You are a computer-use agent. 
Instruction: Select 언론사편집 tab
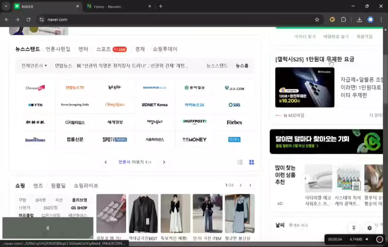58,49
